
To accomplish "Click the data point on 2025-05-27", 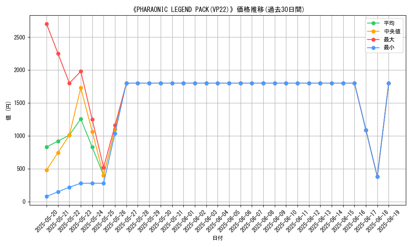I will click(x=126, y=84).
